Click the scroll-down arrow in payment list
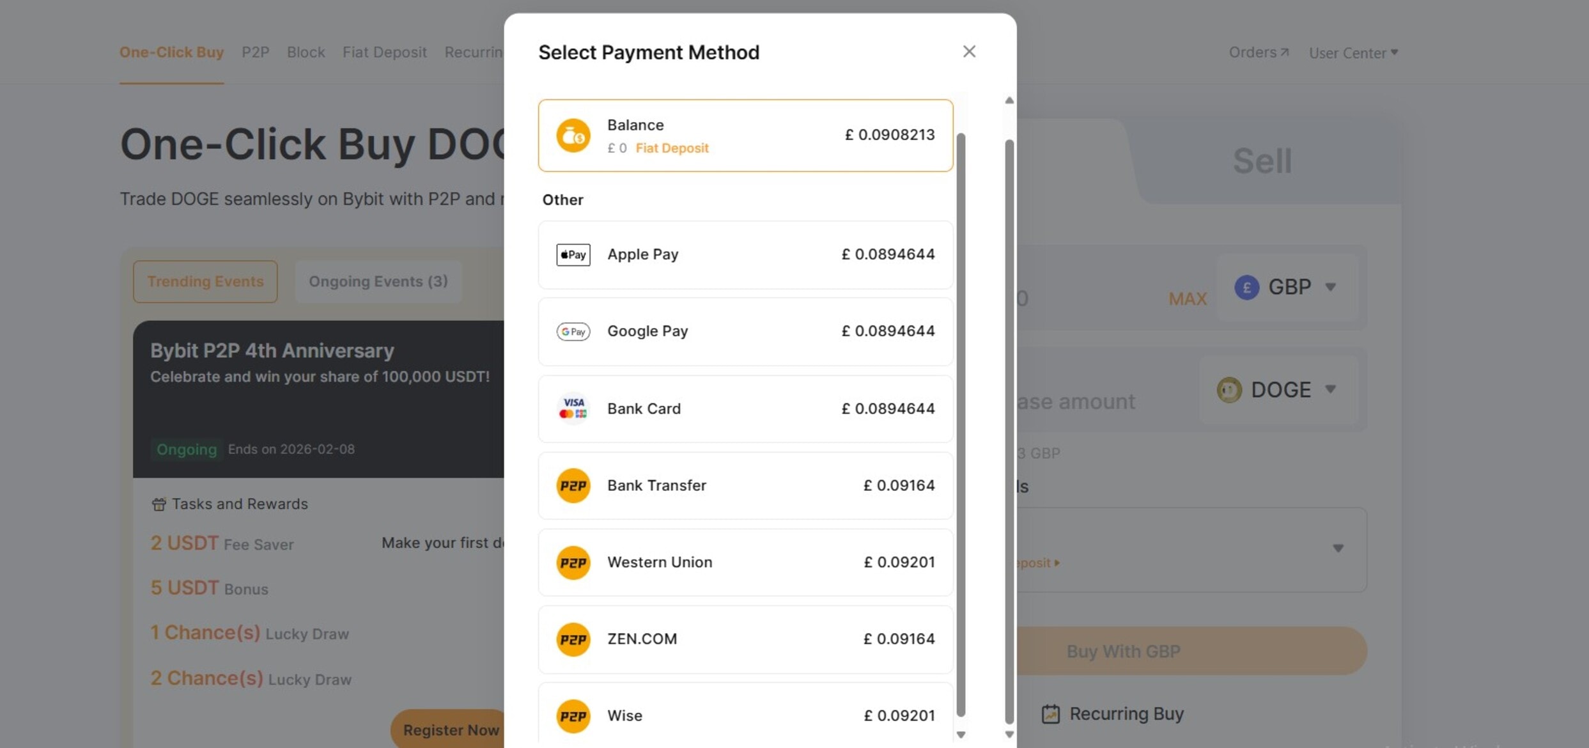The image size is (1589, 748). pyautogui.click(x=961, y=735)
